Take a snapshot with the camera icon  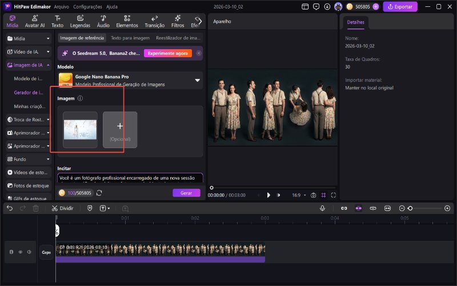pyautogui.click(x=313, y=195)
